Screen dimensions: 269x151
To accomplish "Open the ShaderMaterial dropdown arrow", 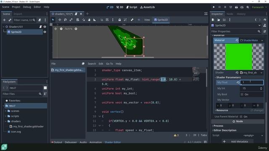I will click(262, 40).
